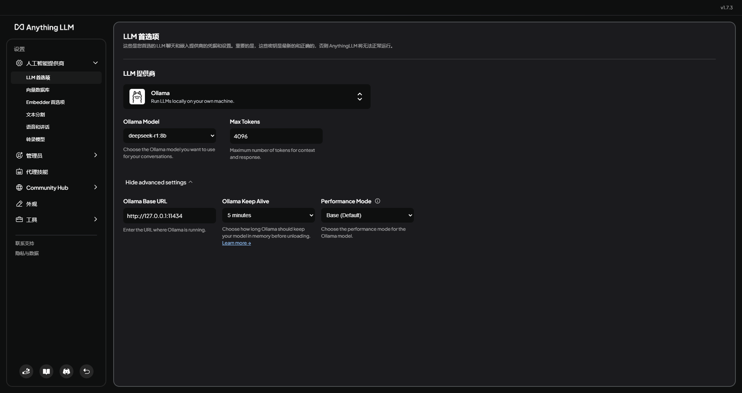
Task: Open the Discord icon button
Action: 66,371
